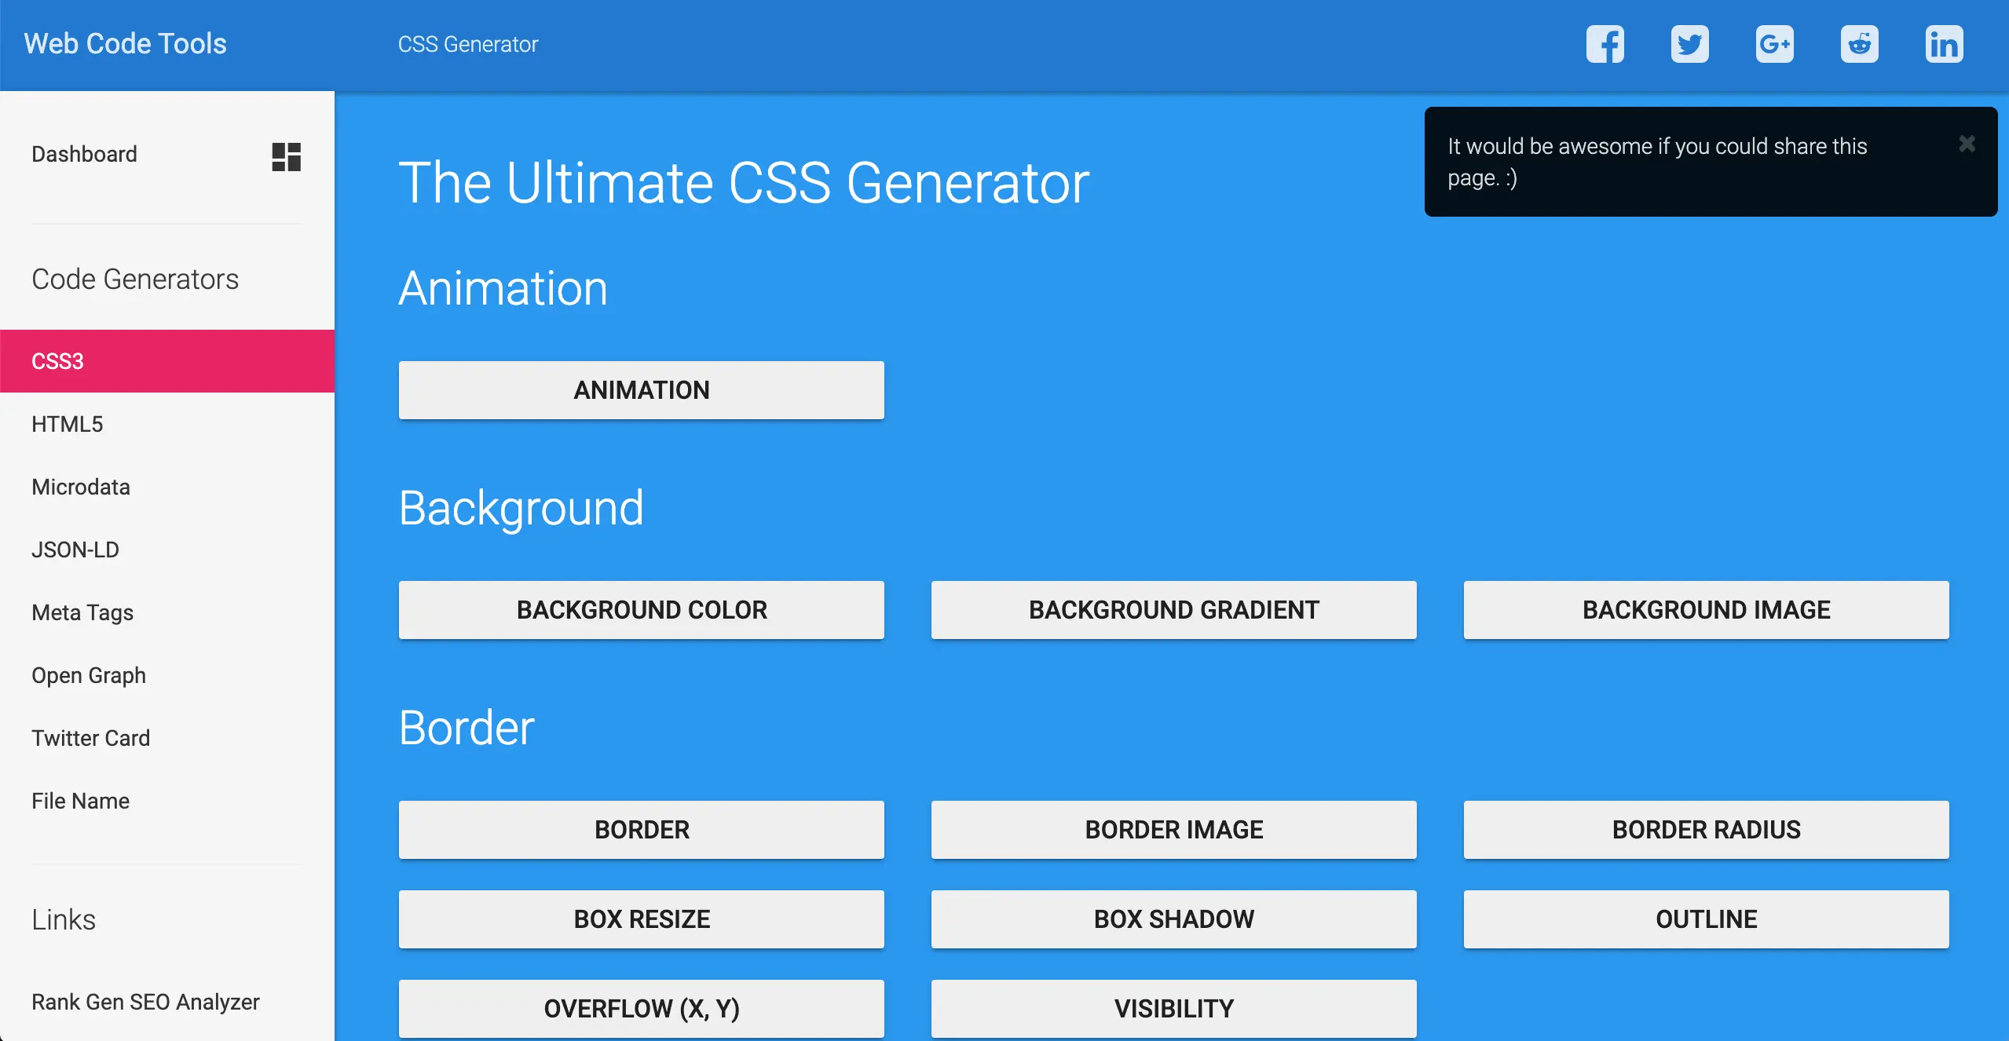
Task: Share the page on LinkedIn
Action: point(1945,44)
